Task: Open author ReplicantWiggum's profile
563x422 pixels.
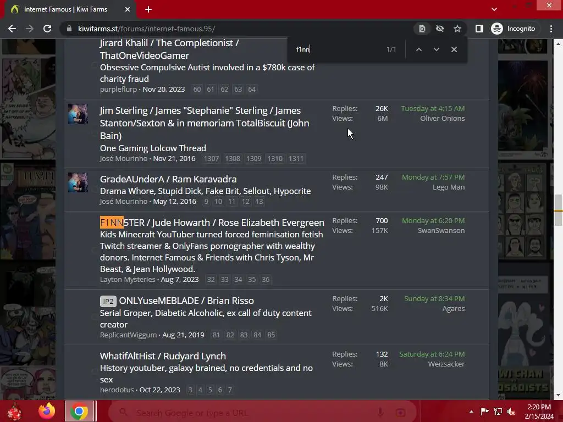Action: (128, 335)
